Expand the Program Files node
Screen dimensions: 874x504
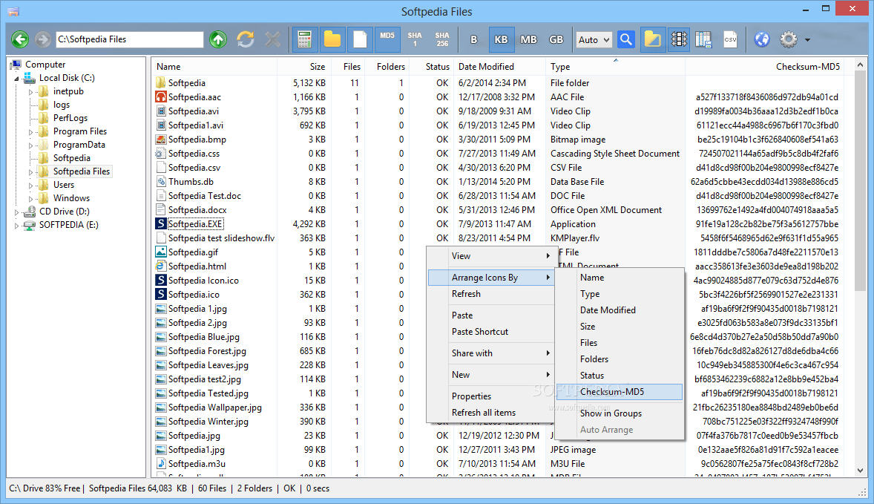(30, 132)
